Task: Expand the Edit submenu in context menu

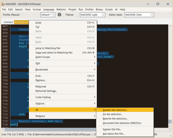Action: (x=63, y=63)
